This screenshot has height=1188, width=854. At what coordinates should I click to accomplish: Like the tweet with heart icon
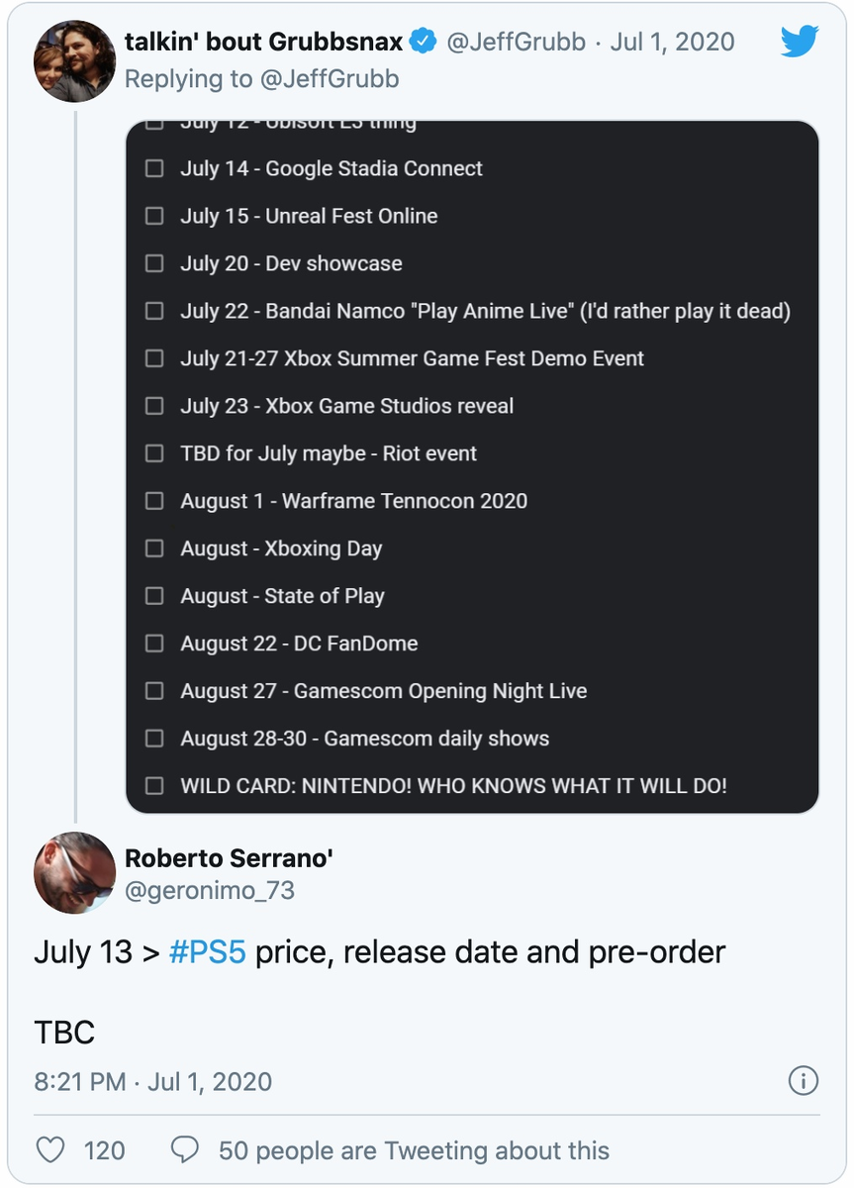pos(49,1149)
